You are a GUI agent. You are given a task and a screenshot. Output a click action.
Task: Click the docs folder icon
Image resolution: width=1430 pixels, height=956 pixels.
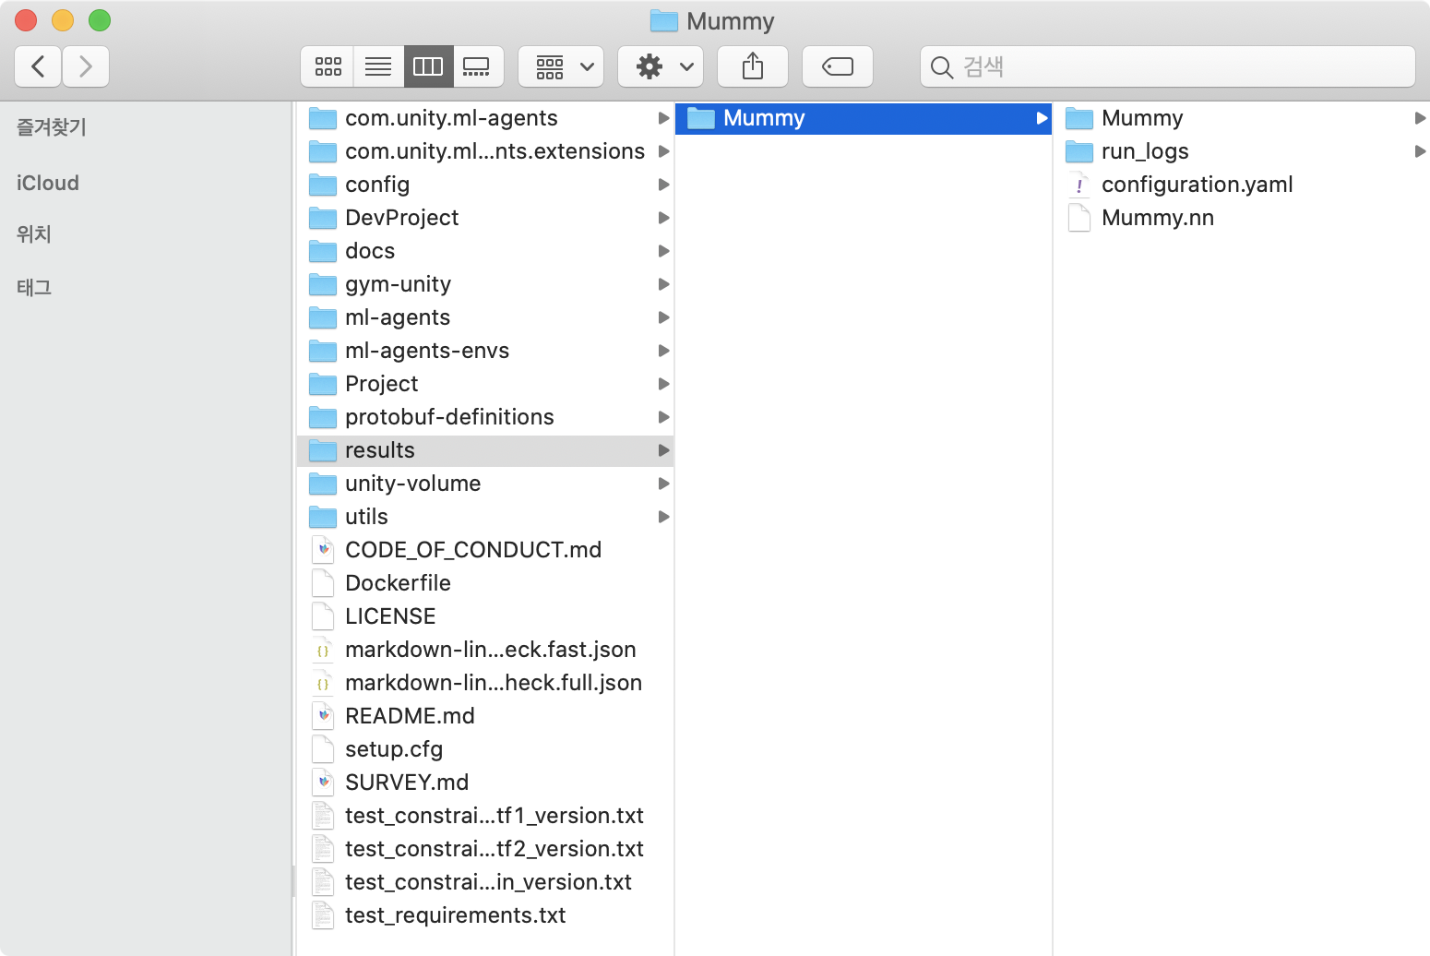point(323,251)
